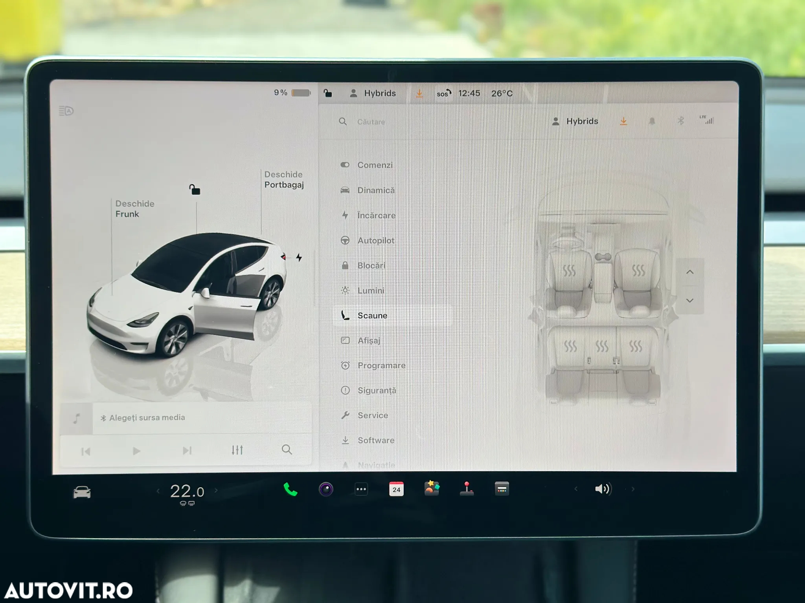Tap the music note album placeholder

click(x=77, y=418)
